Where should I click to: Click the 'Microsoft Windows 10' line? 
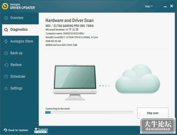[x=62, y=30]
